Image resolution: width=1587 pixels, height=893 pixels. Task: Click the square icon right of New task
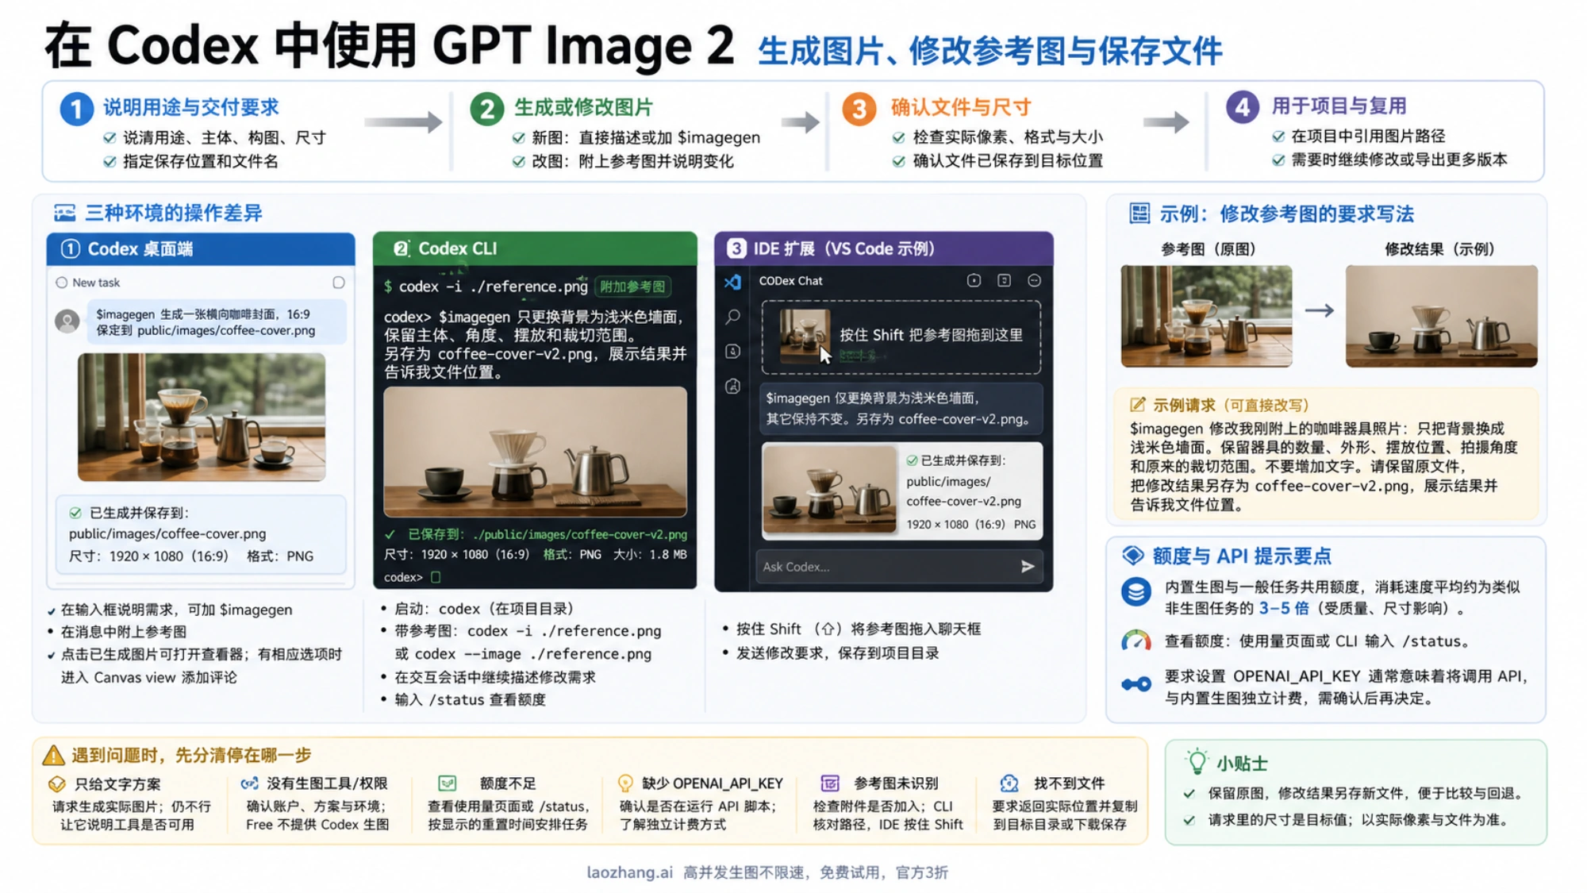(339, 283)
